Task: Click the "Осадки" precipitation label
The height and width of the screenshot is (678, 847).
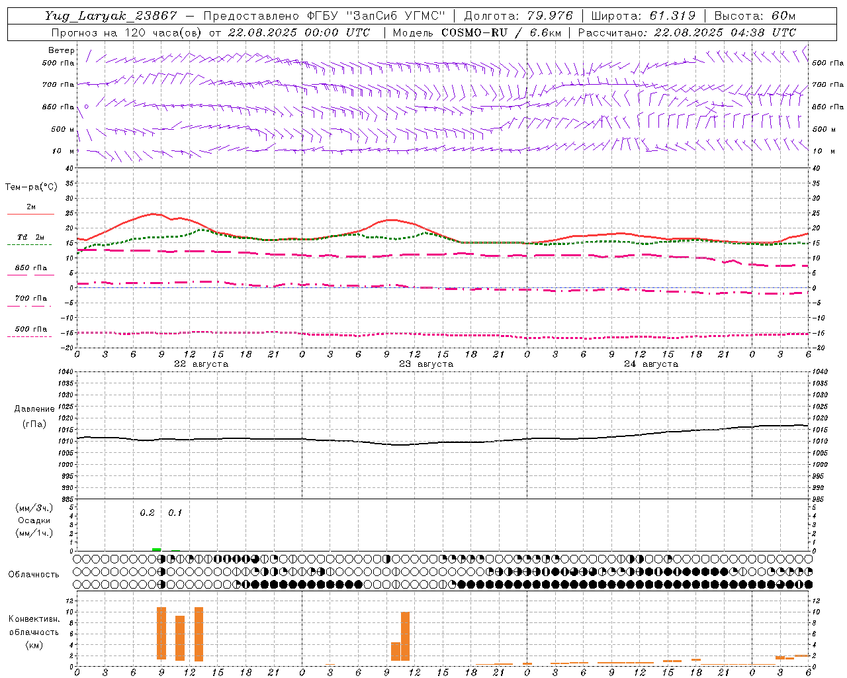Action: pos(34,520)
